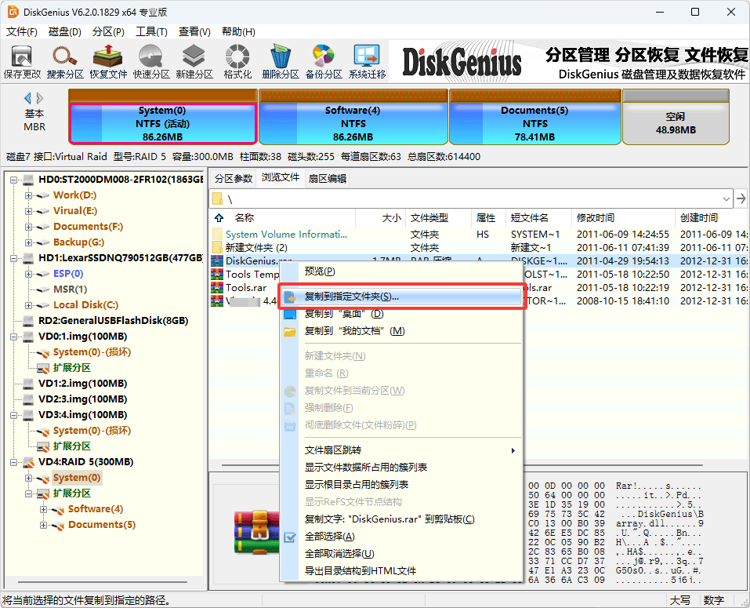750x608 pixels.
Task: Go to the previous disk arrow
Action: [27, 98]
